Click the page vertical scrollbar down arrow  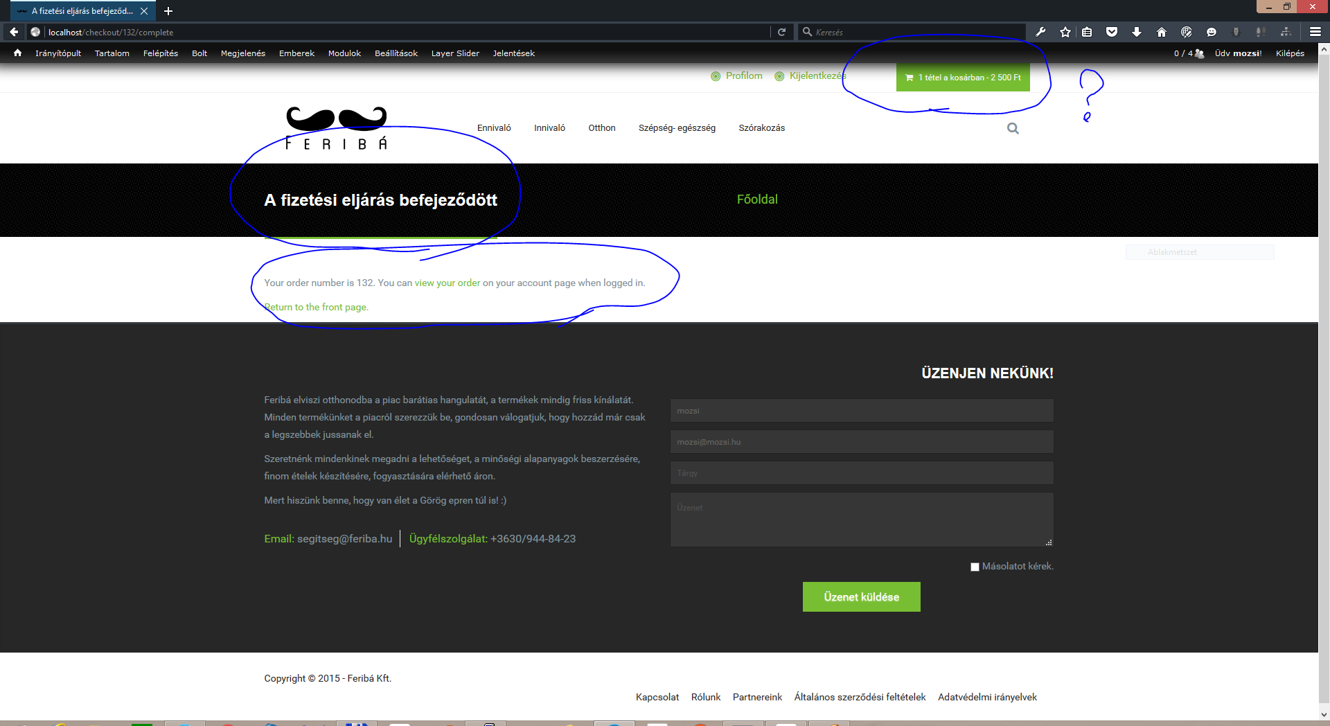point(1324,715)
